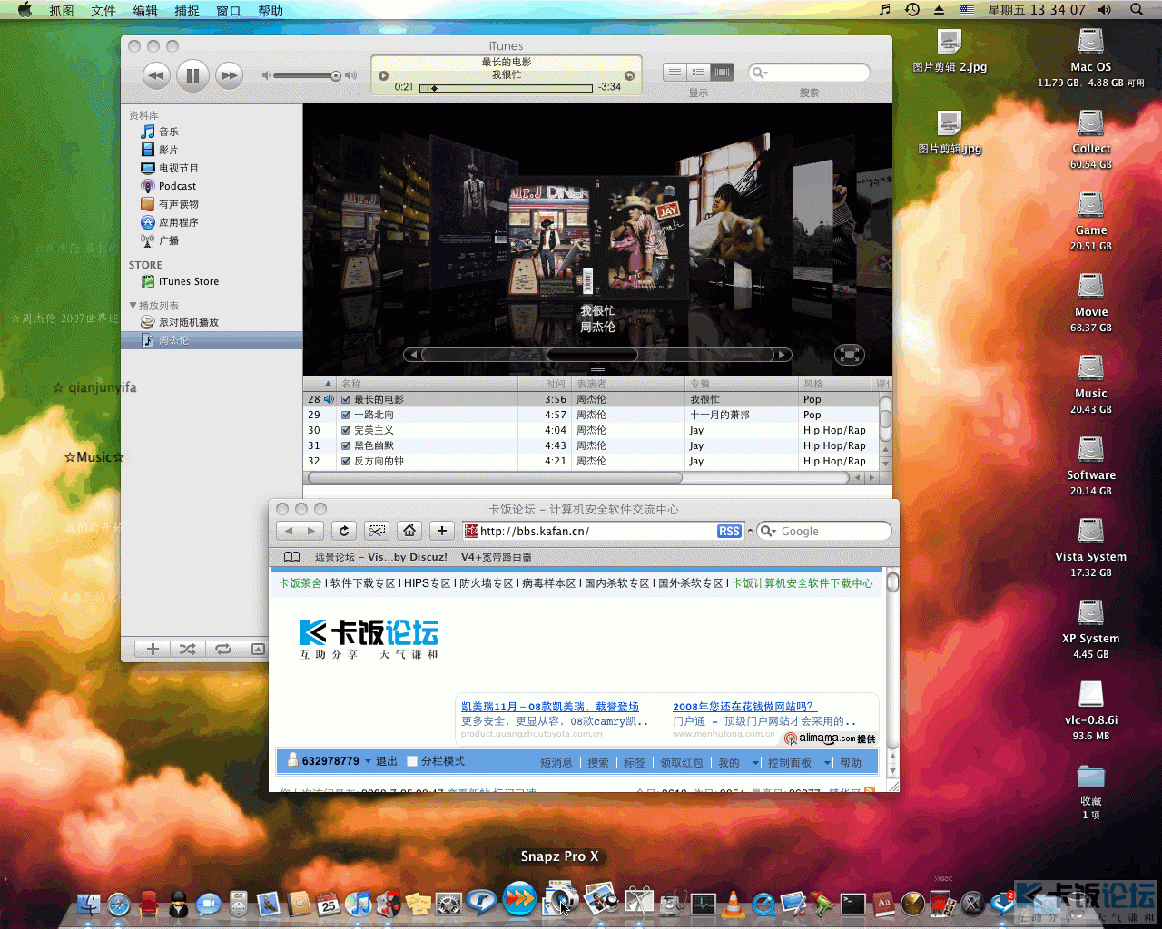The height and width of the screenshot is (929, 1162).
Task: Open 捕捉 menu in menu bar
Action: pos(187,11)
